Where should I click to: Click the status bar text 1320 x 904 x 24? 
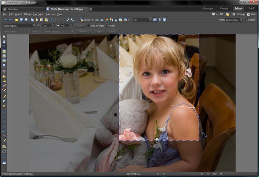tap(133, 174)
